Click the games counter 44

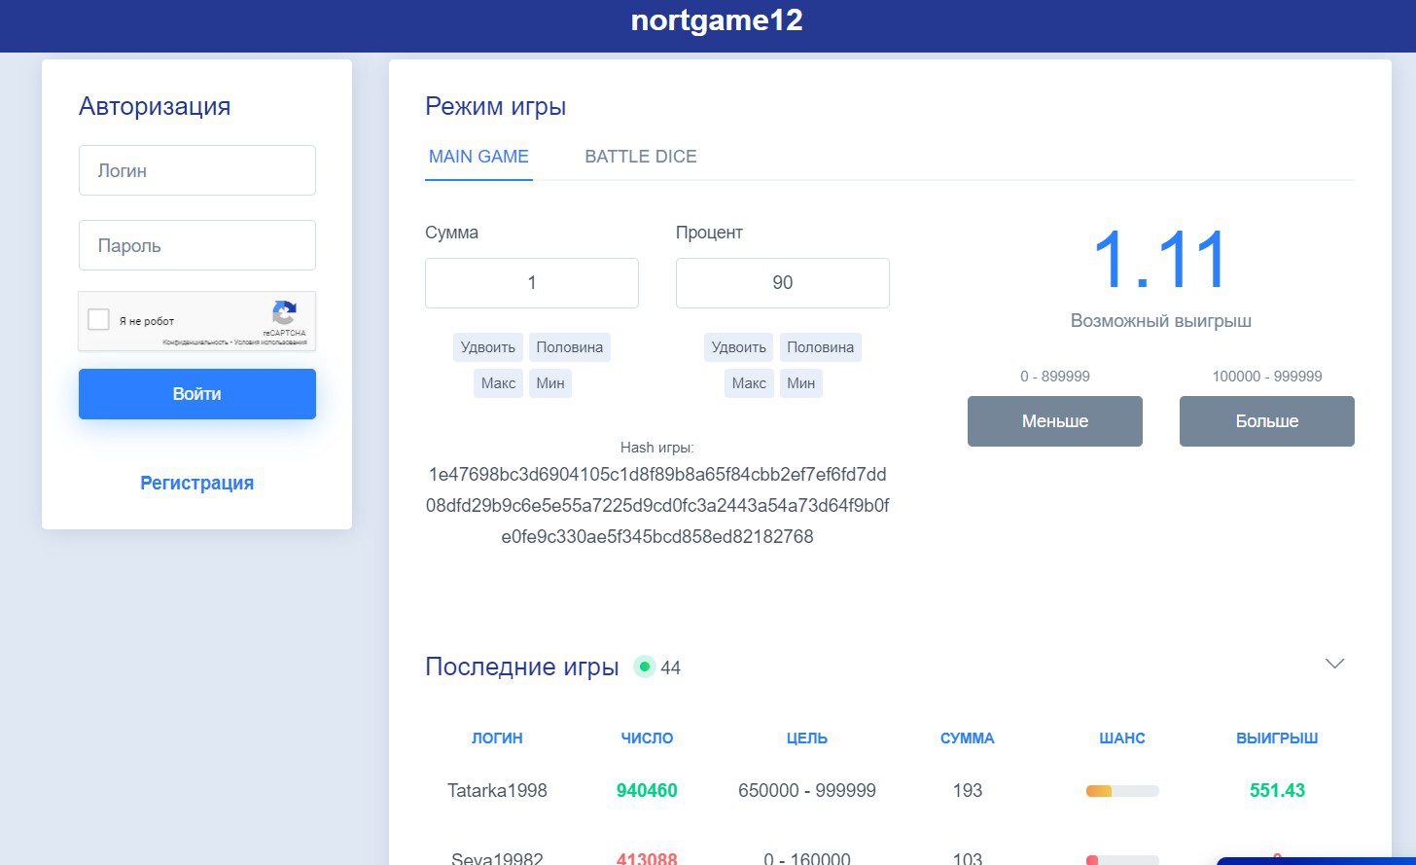[670, 667]
